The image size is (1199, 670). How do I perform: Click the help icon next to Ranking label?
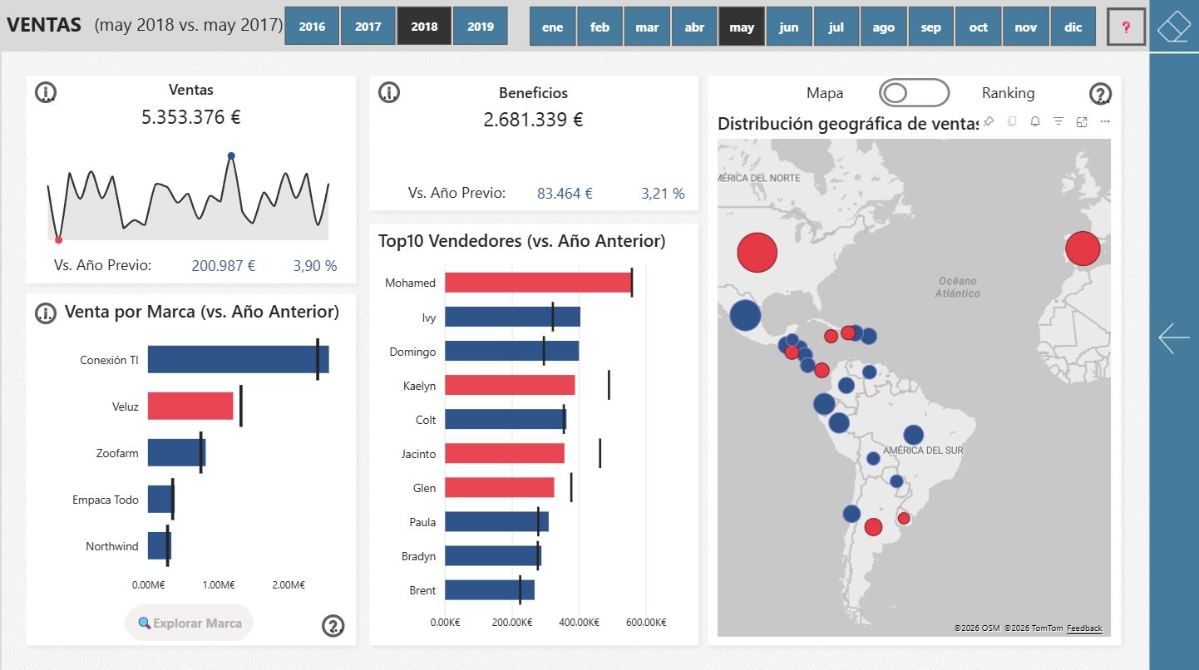pyautogui.click(x=1100, y=94)
